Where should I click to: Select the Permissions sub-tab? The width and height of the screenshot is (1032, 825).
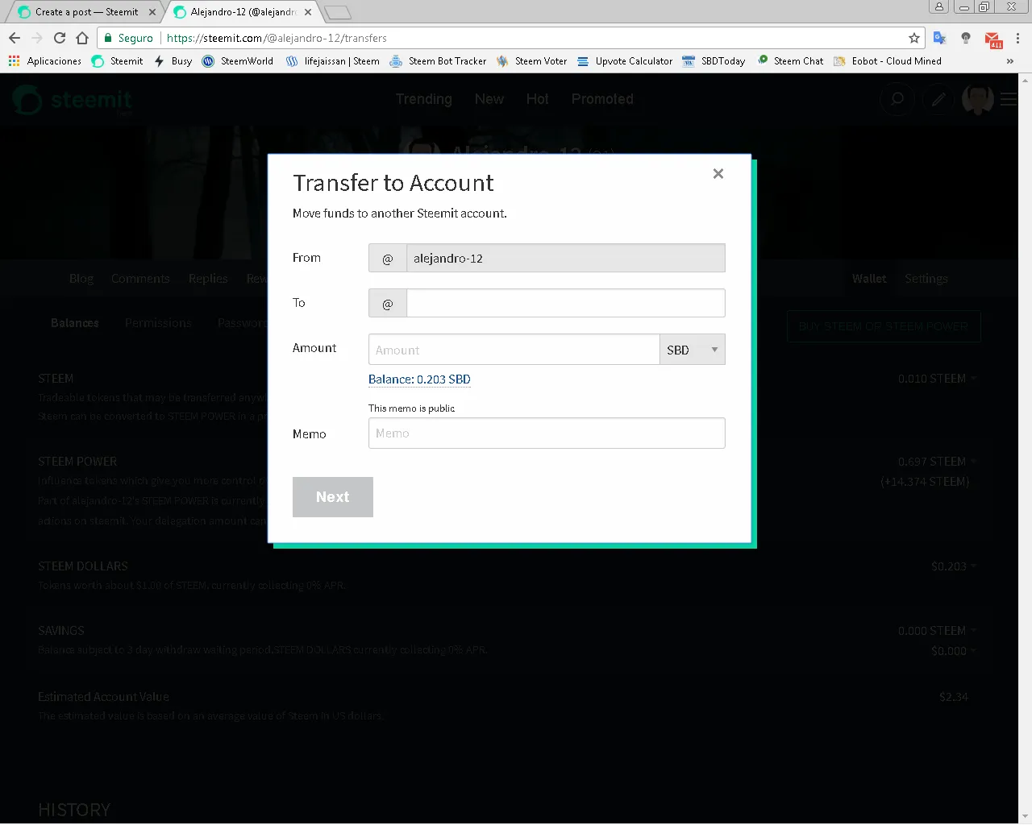point(158,323)
